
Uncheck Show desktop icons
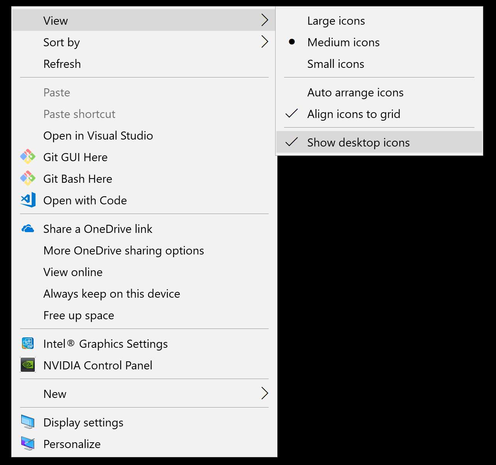[x=358, y=143]
